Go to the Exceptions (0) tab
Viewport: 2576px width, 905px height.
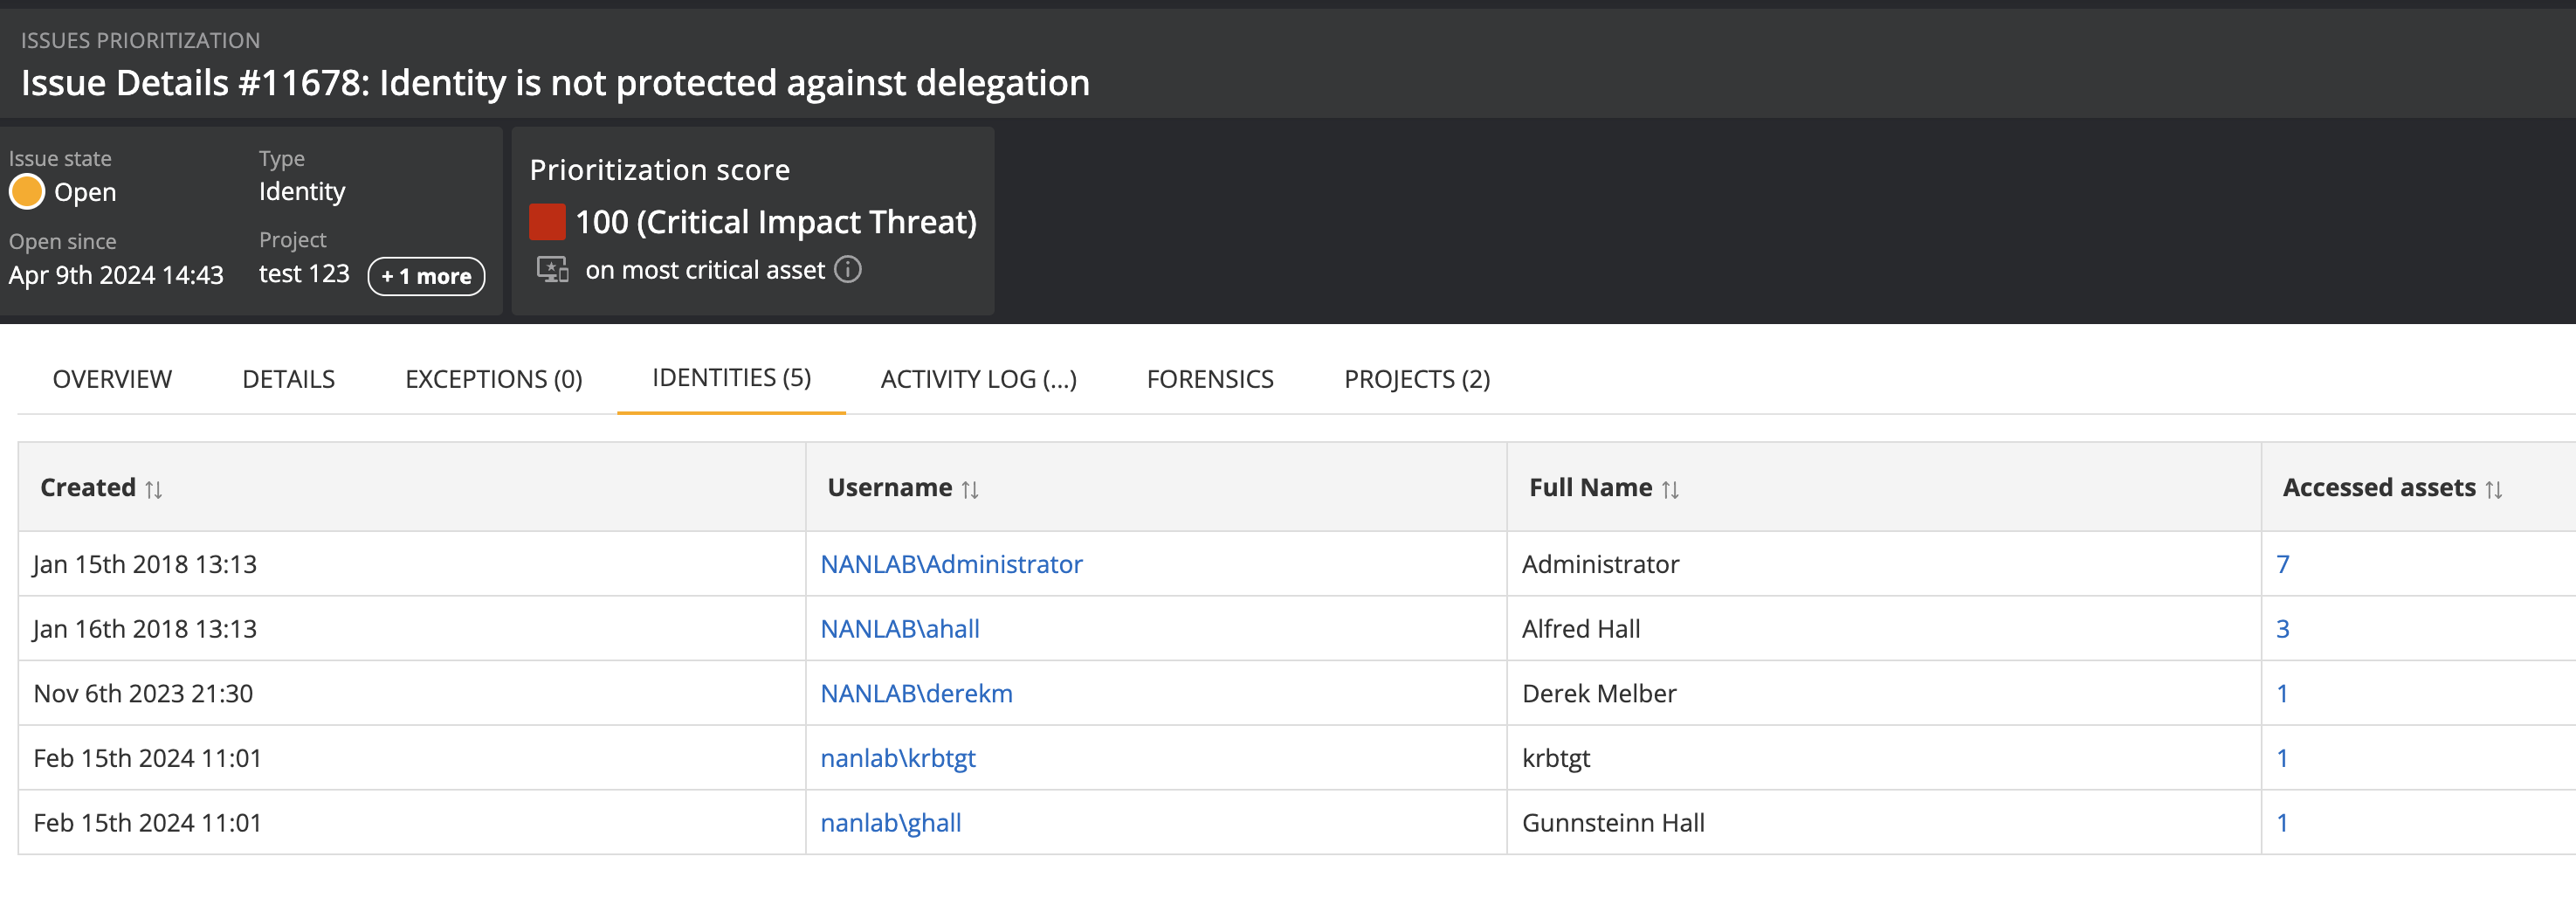tap(493, 379)
